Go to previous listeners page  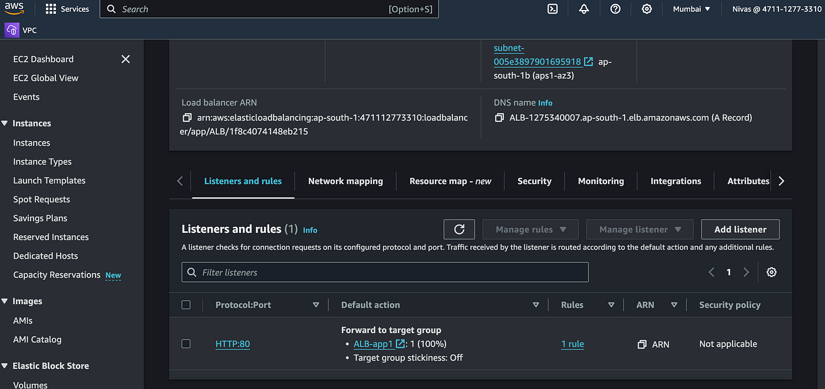(711, 272)
